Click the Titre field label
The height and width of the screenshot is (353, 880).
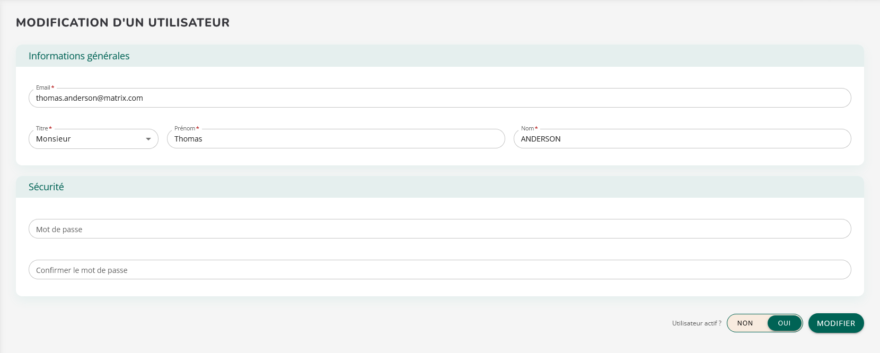[42, 128]
